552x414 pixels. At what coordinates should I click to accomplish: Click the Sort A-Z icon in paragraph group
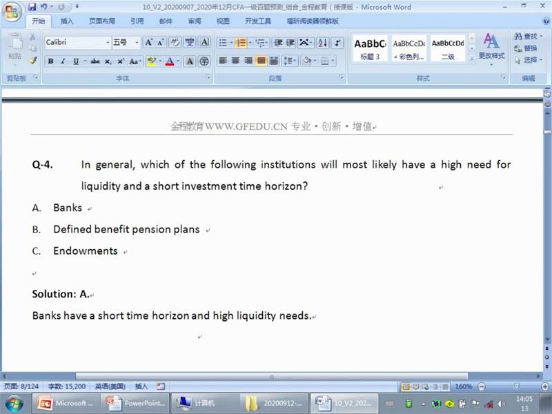tap(322, 43)
